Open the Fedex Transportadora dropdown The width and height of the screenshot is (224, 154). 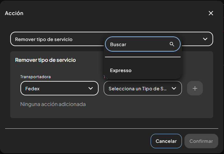59,88
